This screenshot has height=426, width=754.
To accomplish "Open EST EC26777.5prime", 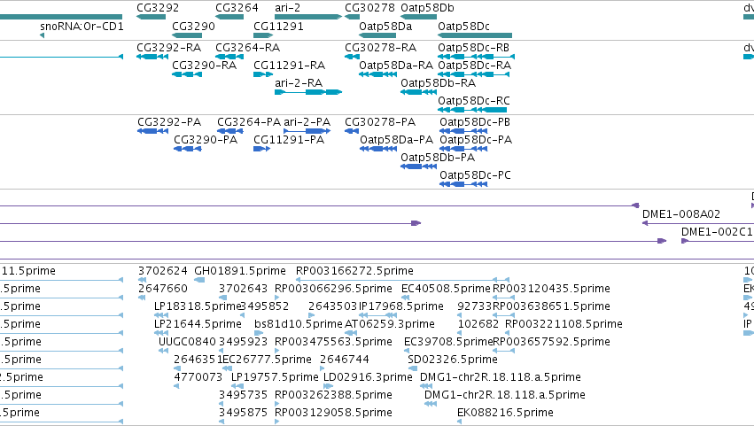I will (267, 360).
